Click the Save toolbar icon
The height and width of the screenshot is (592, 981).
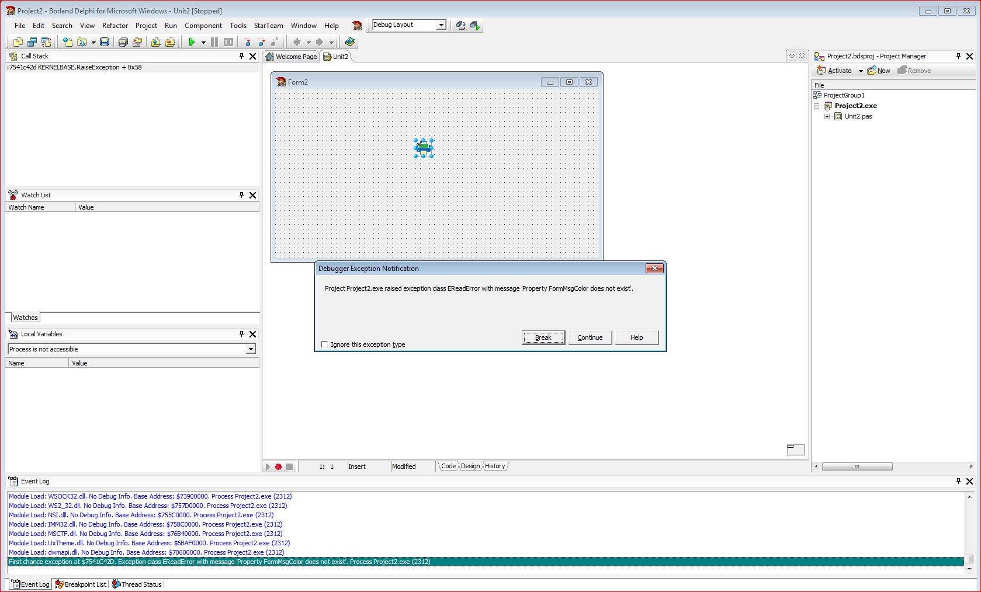[105, 42]
